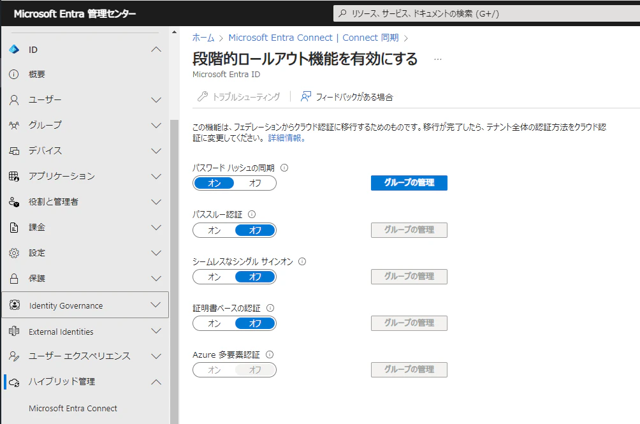Expand the 役割と管理者 chevron

pos(156,201)
